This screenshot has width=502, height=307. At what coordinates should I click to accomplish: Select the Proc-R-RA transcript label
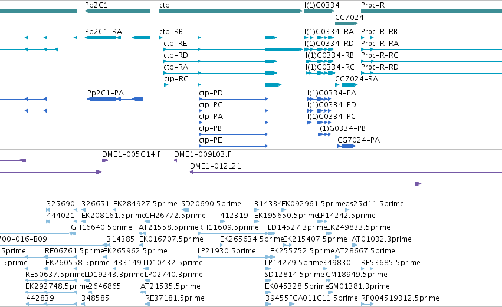point(380,44)
